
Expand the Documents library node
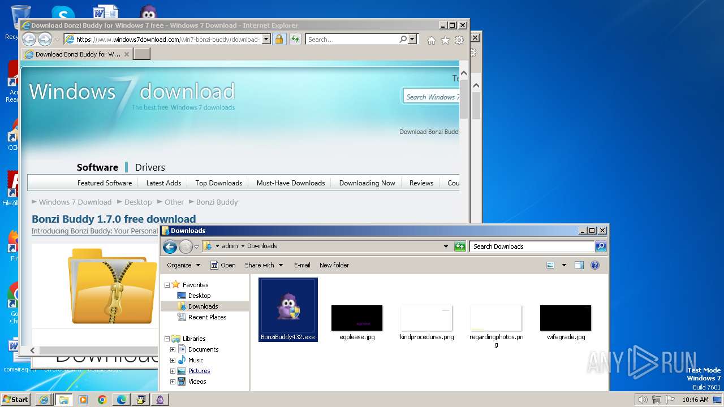point(173,349)
